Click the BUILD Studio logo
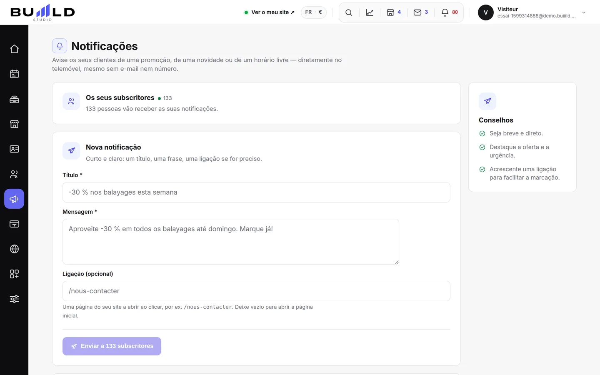Screen dimensions: 600x375 click(x=42, y=12)
